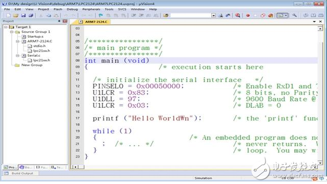Open the Debug menu
Image resolution: width=327 pixels, height=184 pixels.
click(x=72, y=9)
